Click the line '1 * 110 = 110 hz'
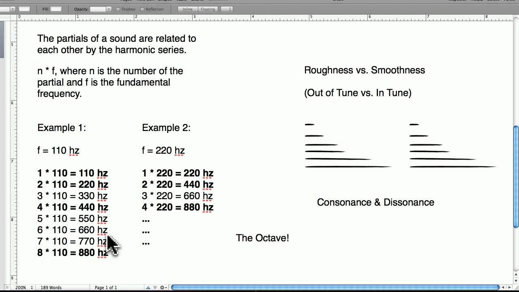The height and width of the screenshot is (292, 519). click(73, 173)
